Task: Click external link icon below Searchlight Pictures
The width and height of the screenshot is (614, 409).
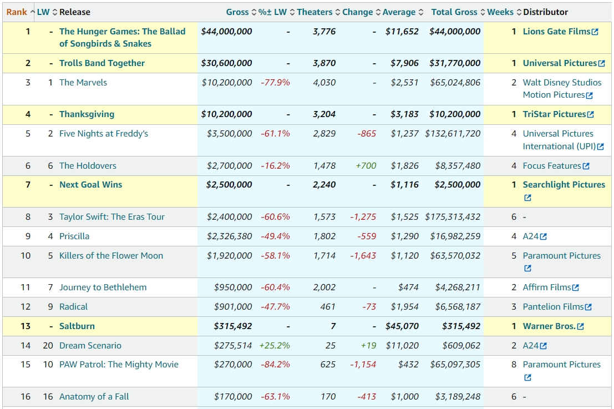Action: tap(527, 198)
